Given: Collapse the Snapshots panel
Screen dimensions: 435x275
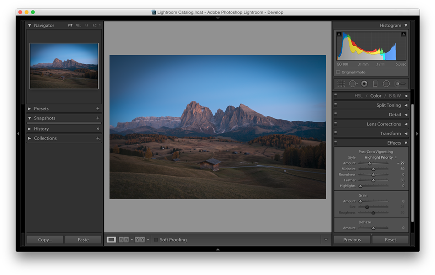Looking at the screenshot, I should point(29,118).
